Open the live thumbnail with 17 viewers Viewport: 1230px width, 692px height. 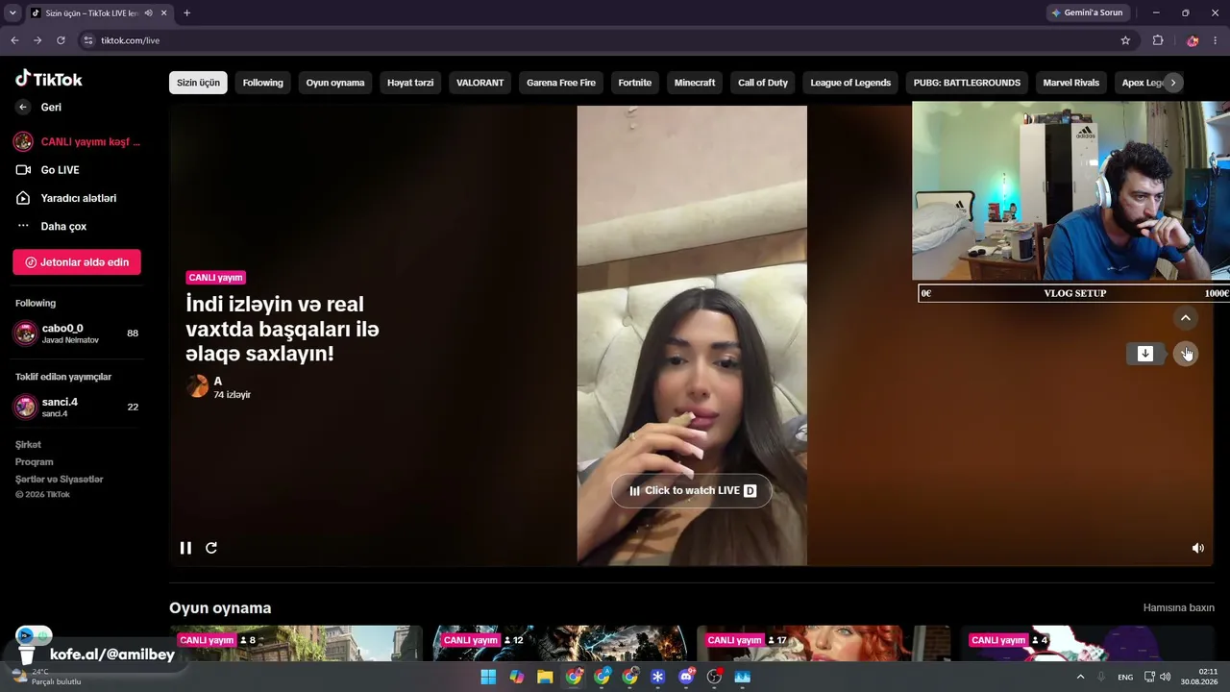click(824, 644)
